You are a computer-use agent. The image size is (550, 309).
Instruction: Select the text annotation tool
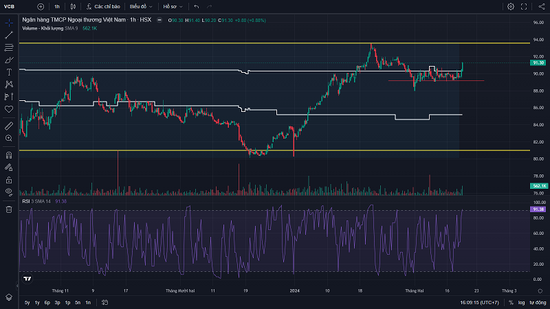(x=9, y=71)
